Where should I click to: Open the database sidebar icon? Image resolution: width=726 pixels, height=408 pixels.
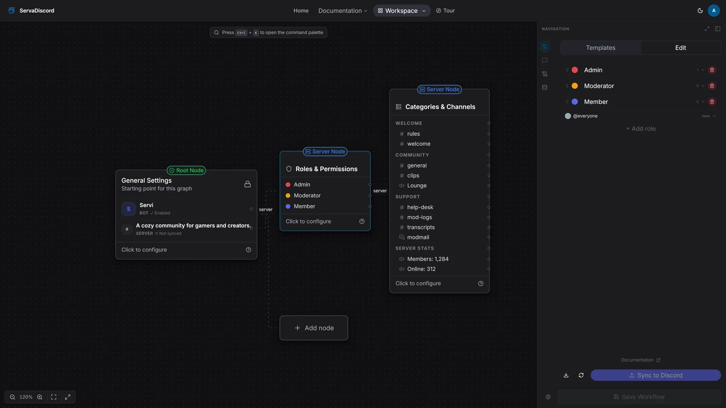(x=544, y=88)
